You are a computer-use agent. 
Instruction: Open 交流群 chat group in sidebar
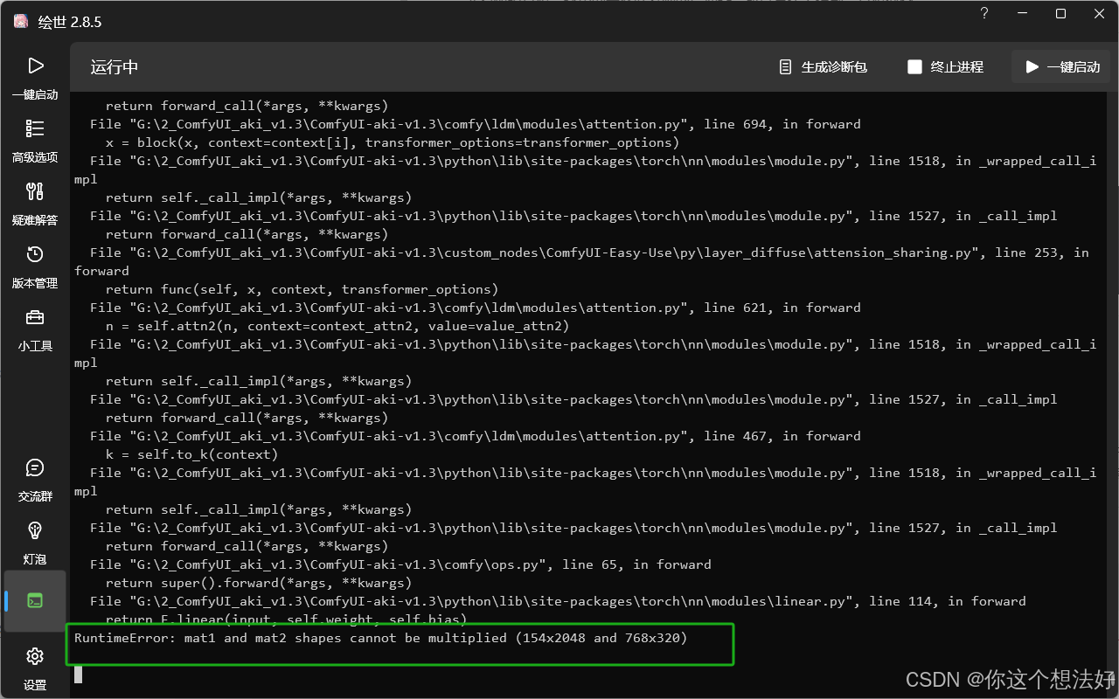click(35, 480)
